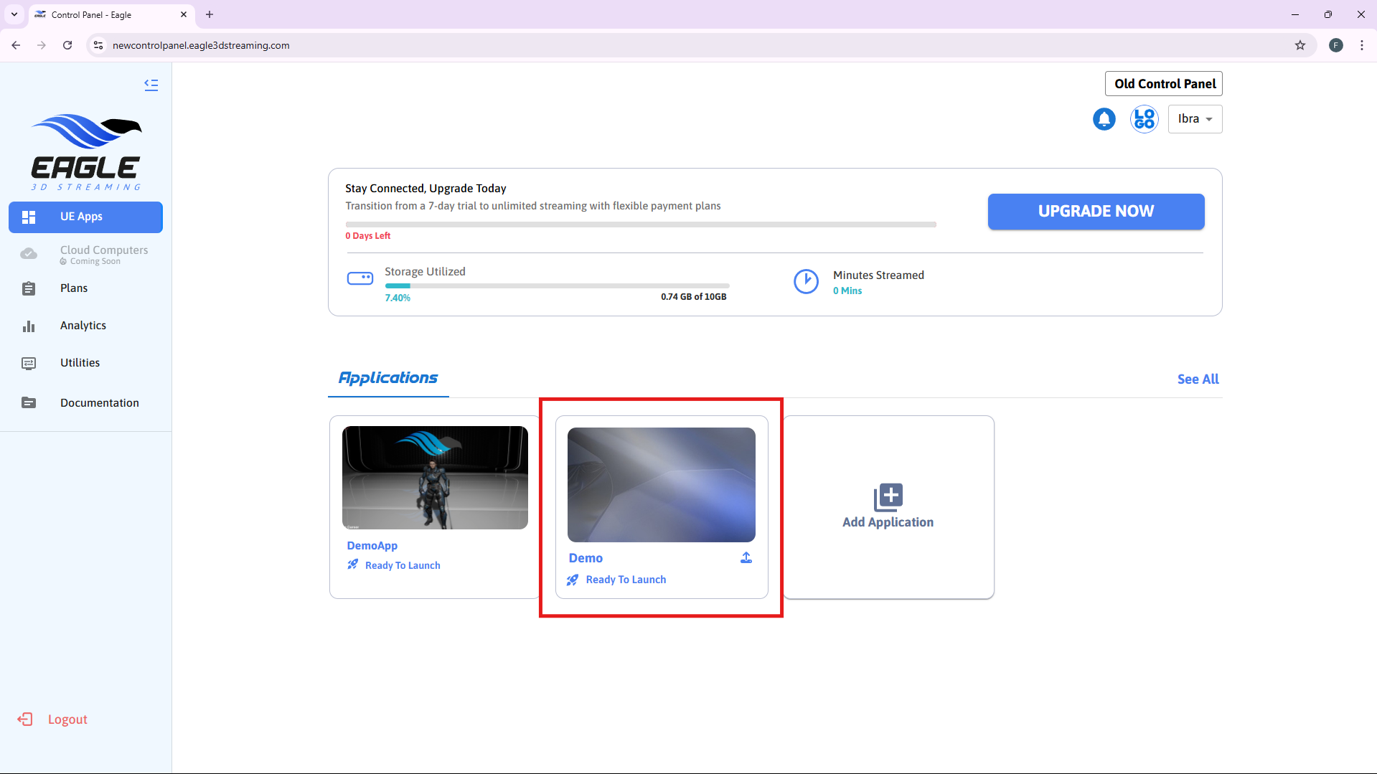
Task: Click the Logout link
Action: click(67, 719)
